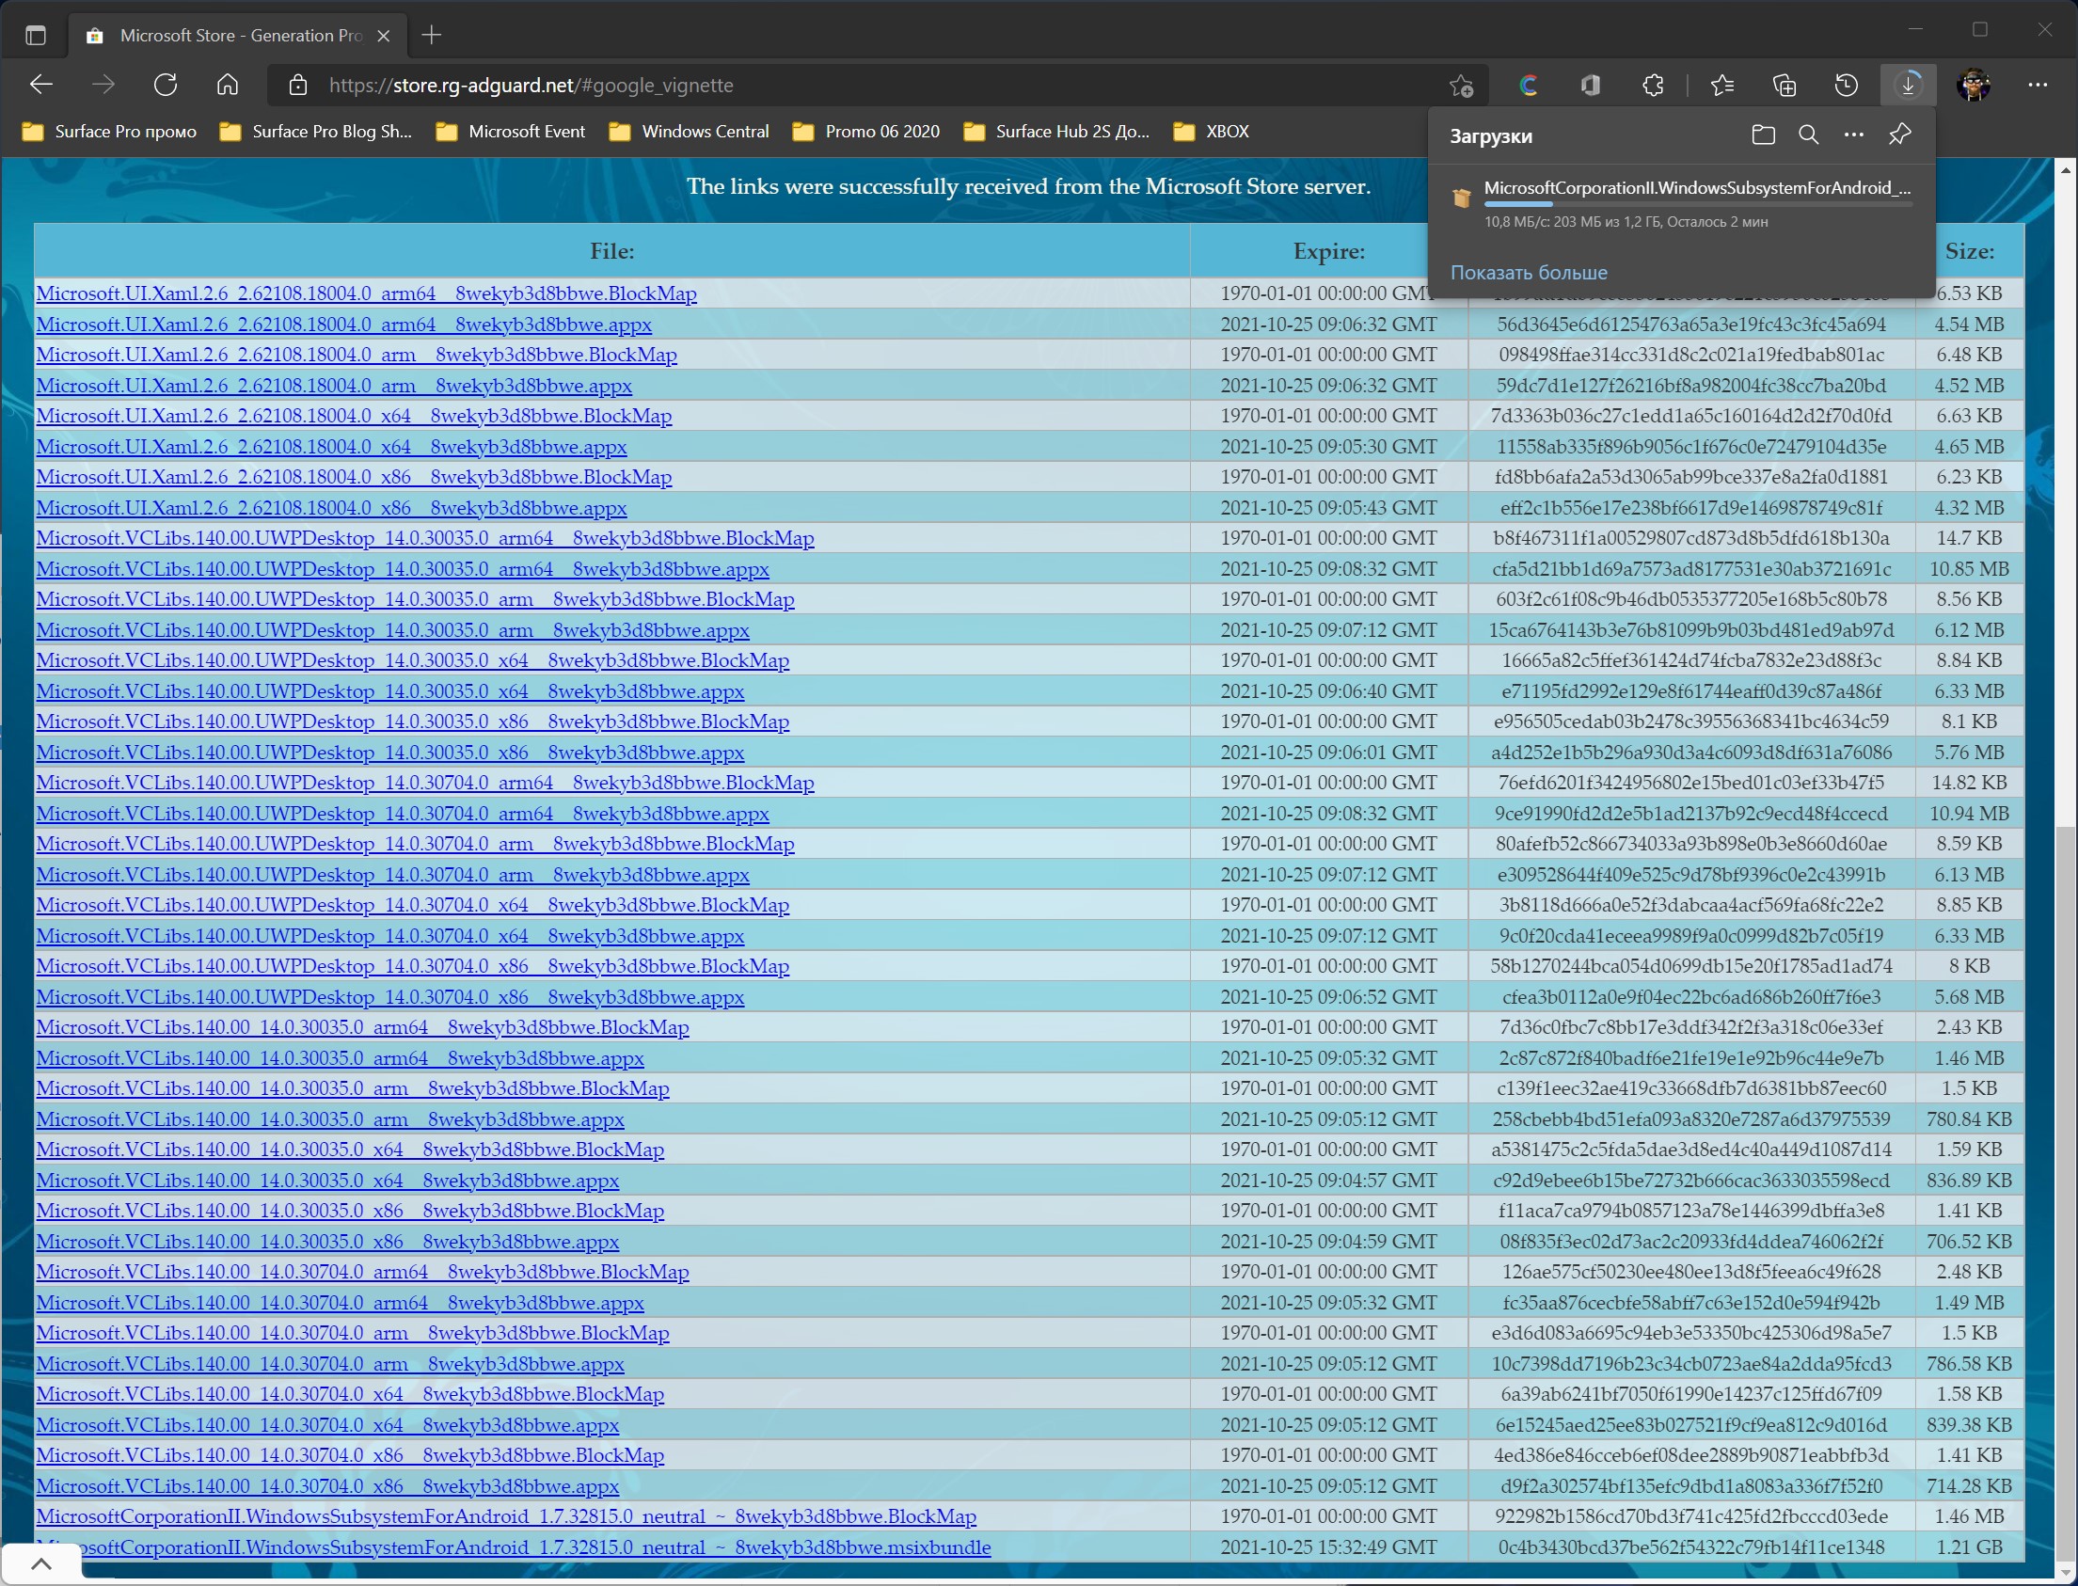This screenshot has width=2078, height=1586.
Task: Select expire cell 2021-10-25 15:32:49 GMT
Action: tap(1329, 1547)
